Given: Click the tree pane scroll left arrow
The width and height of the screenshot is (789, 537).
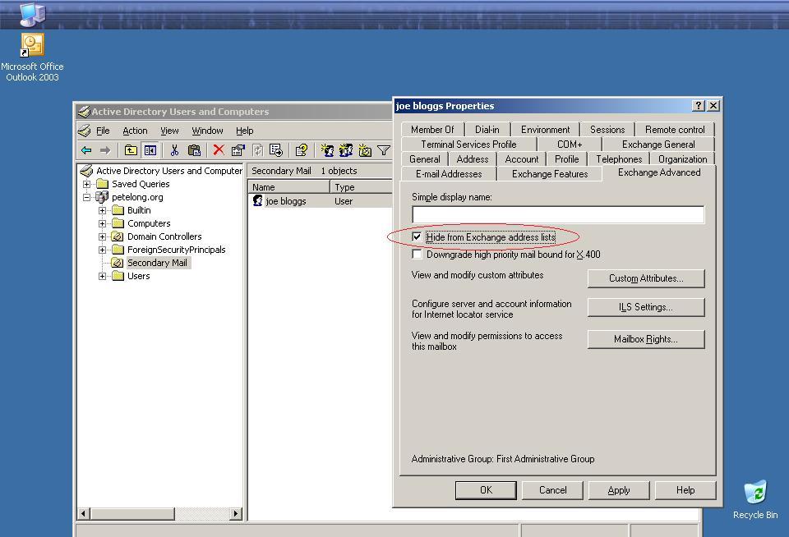Looking at the screenshot, I should 84,513.
